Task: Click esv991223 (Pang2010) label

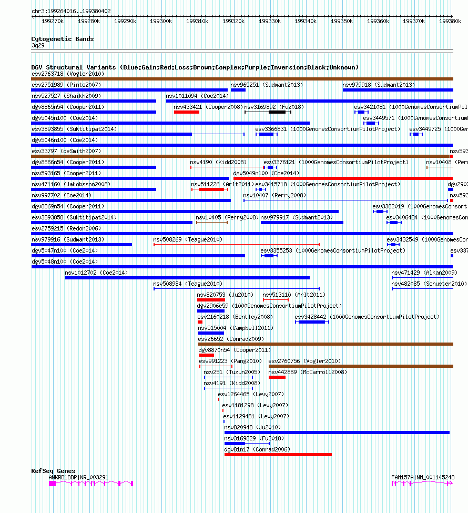Action: coord(230,361)
